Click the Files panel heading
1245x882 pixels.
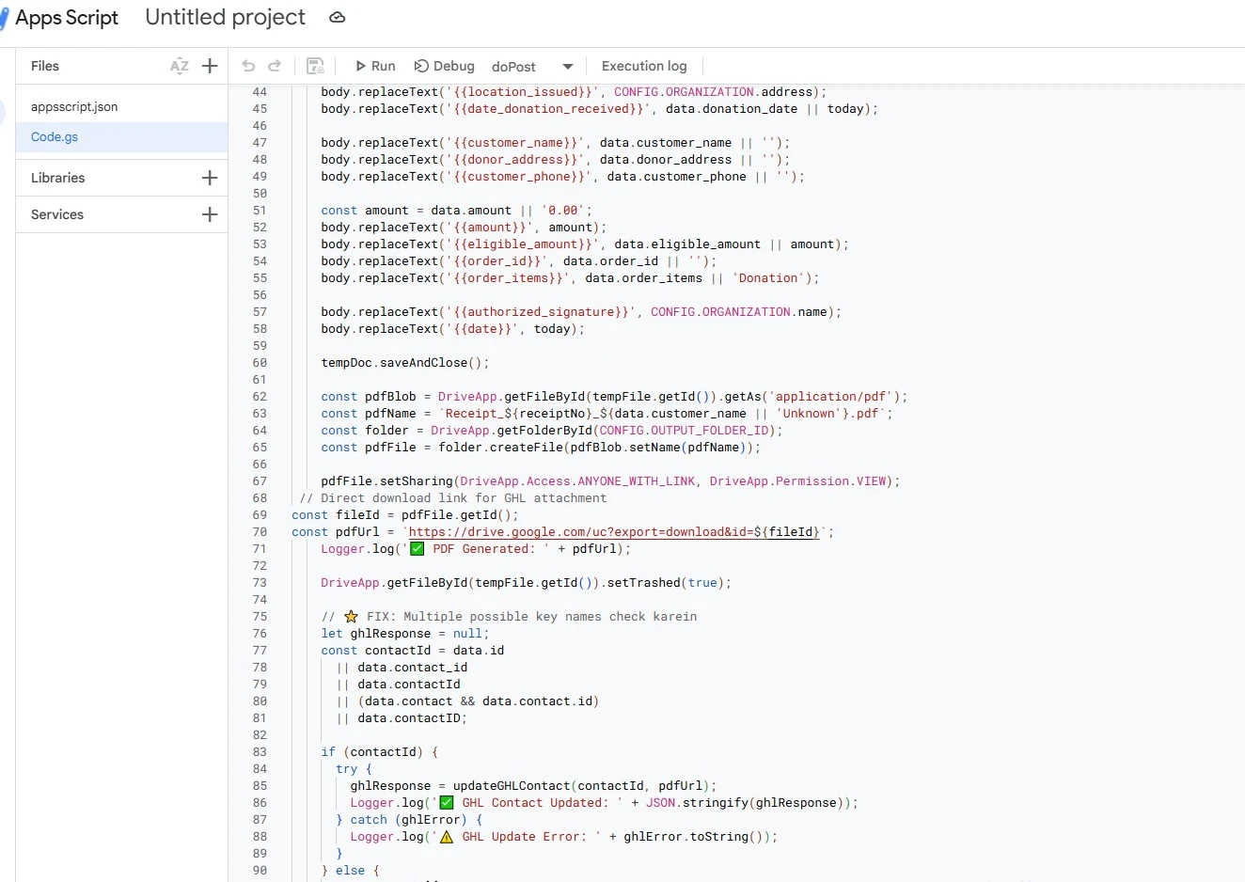45,66
